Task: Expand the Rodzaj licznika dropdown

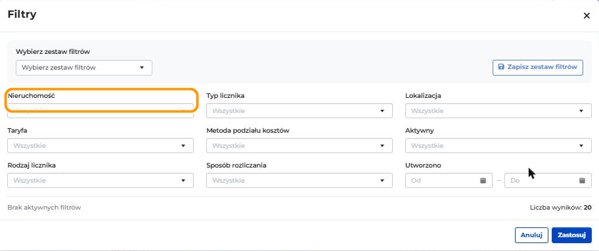Action: pos(100,180)
